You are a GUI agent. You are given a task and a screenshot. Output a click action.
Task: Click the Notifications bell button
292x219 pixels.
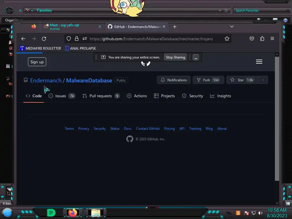(x=174, y=80)
